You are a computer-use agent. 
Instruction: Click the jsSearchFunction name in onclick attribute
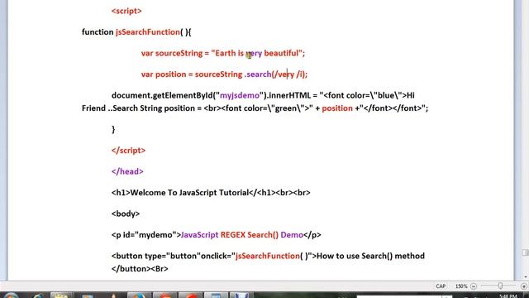268,256
